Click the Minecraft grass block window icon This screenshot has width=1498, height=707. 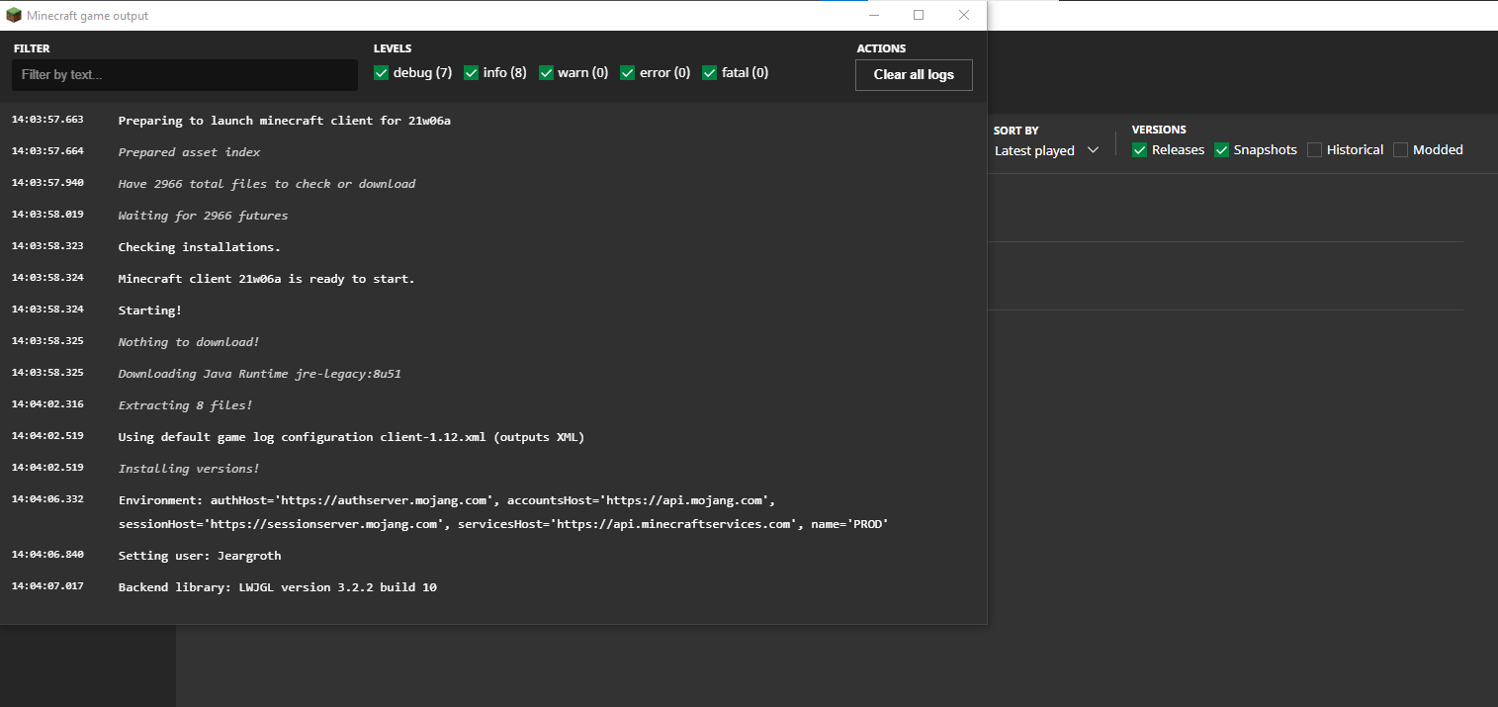[x=14, y=16]
